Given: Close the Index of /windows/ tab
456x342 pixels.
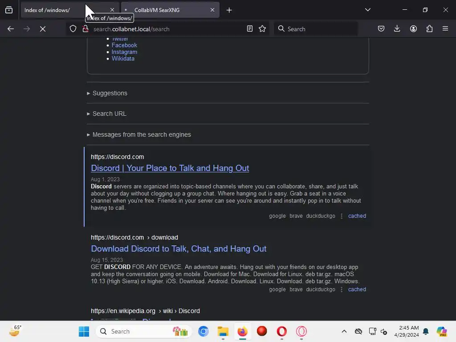Looking at the screenshot, I should tap(112, 10).
